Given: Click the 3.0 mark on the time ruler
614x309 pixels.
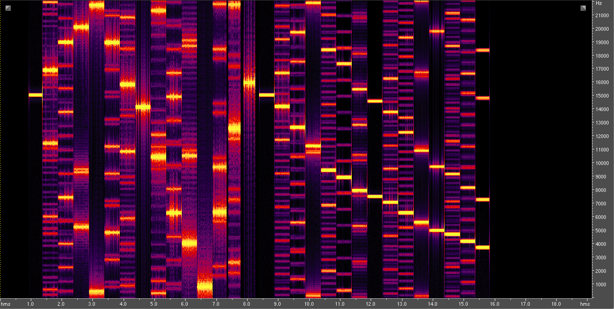Looking at the screenshot, I should click(x=92, y=304).
